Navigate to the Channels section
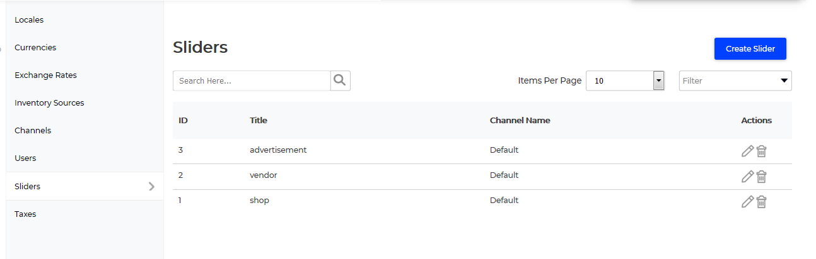This screenshot has height=259, width=816. 33,130
